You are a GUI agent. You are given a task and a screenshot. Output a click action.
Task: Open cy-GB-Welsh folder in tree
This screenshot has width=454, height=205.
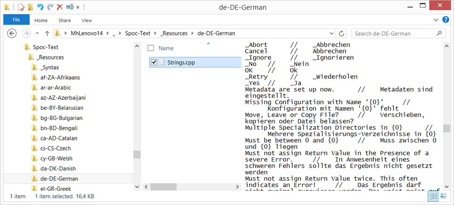click(56, 159)
